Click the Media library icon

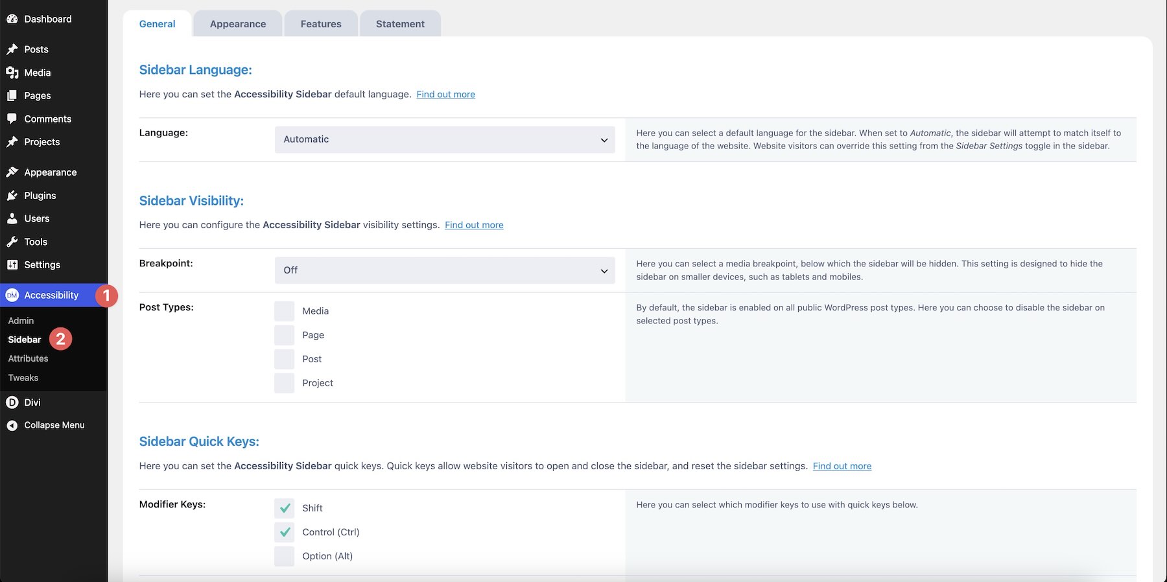click(12, 73)
